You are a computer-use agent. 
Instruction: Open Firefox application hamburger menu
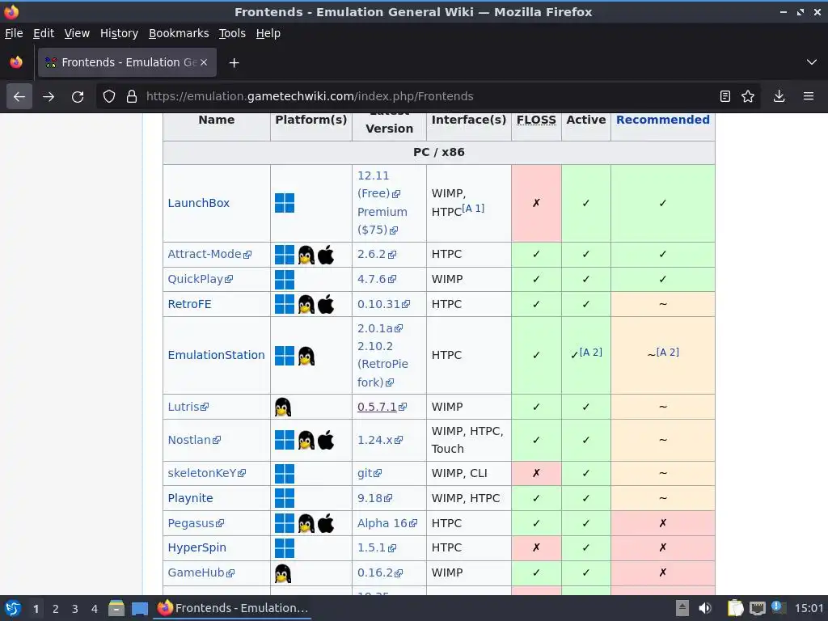[x=809, y=96]
